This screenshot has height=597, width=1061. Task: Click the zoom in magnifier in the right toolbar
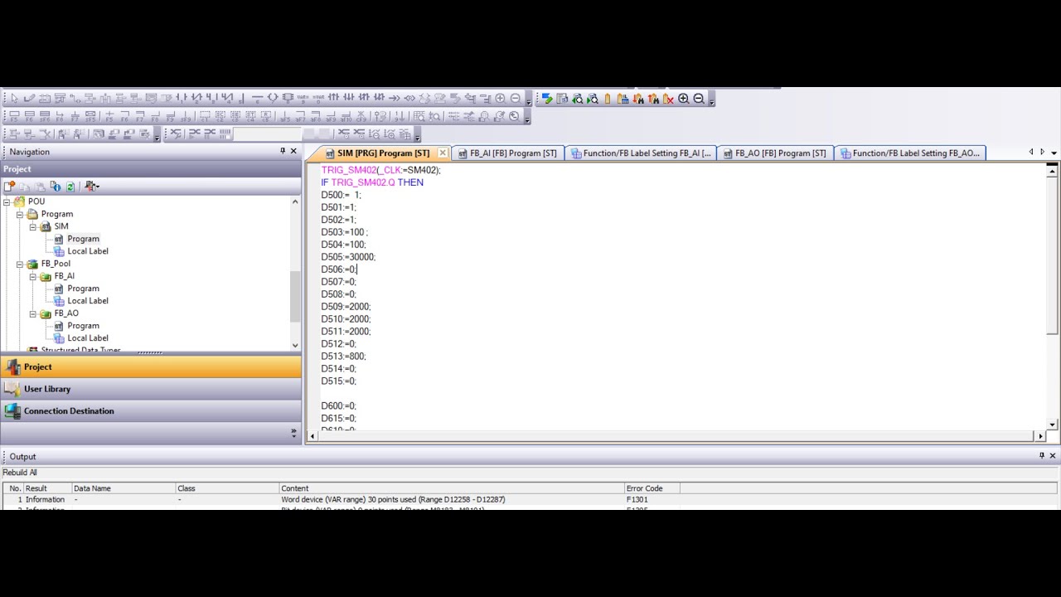684,99
